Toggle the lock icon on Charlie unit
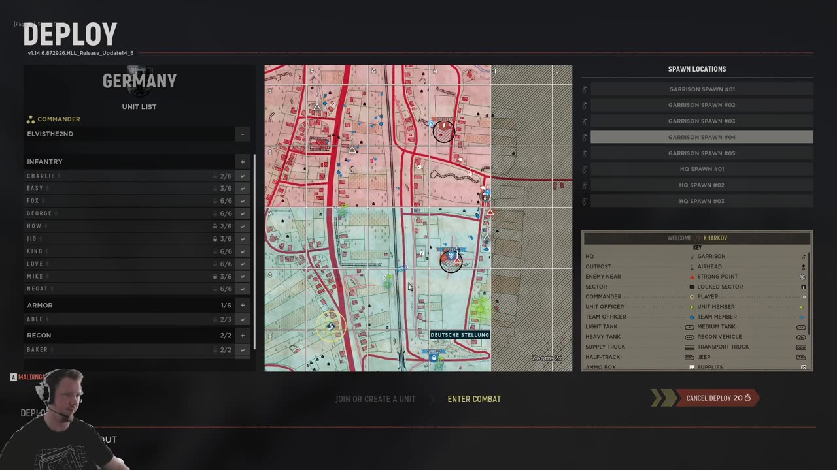Screen dimensions: 837x470 tap(215, 176)
